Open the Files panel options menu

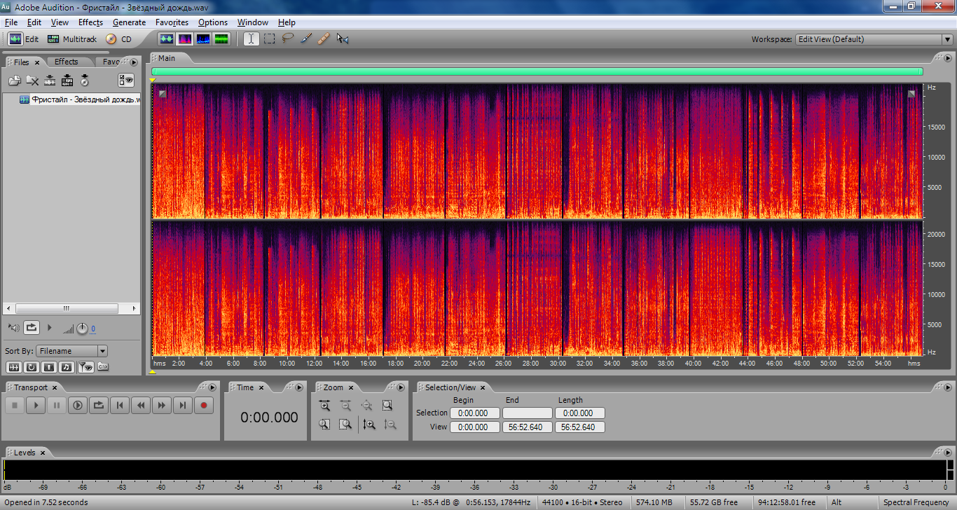(x=134, y=62)
